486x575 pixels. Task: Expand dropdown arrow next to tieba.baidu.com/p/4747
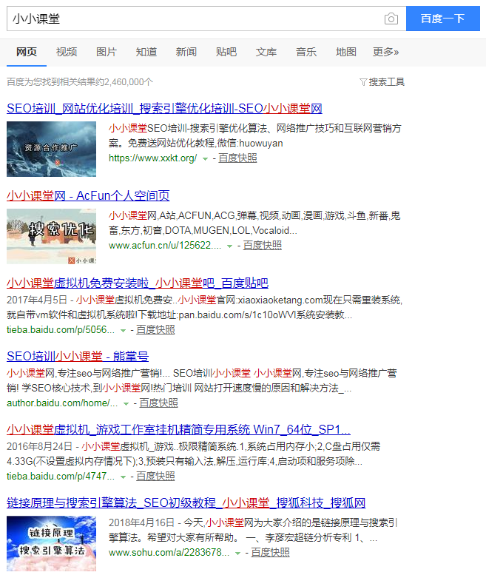123,477
